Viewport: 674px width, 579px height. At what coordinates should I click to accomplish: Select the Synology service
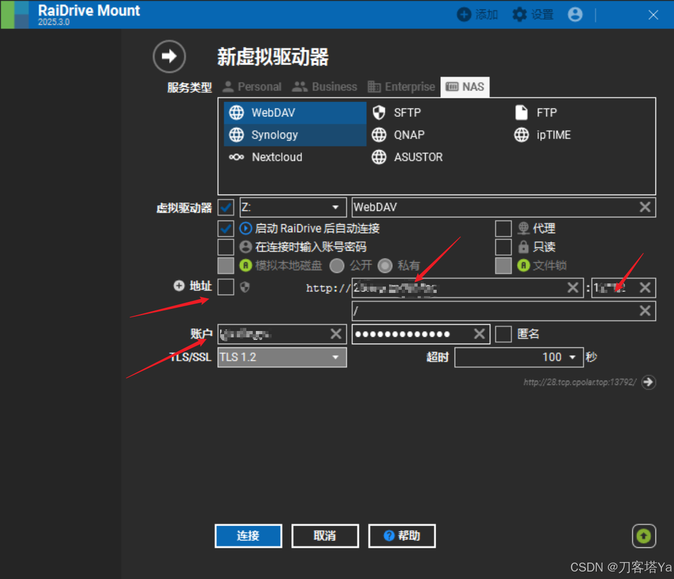[295, 135]
